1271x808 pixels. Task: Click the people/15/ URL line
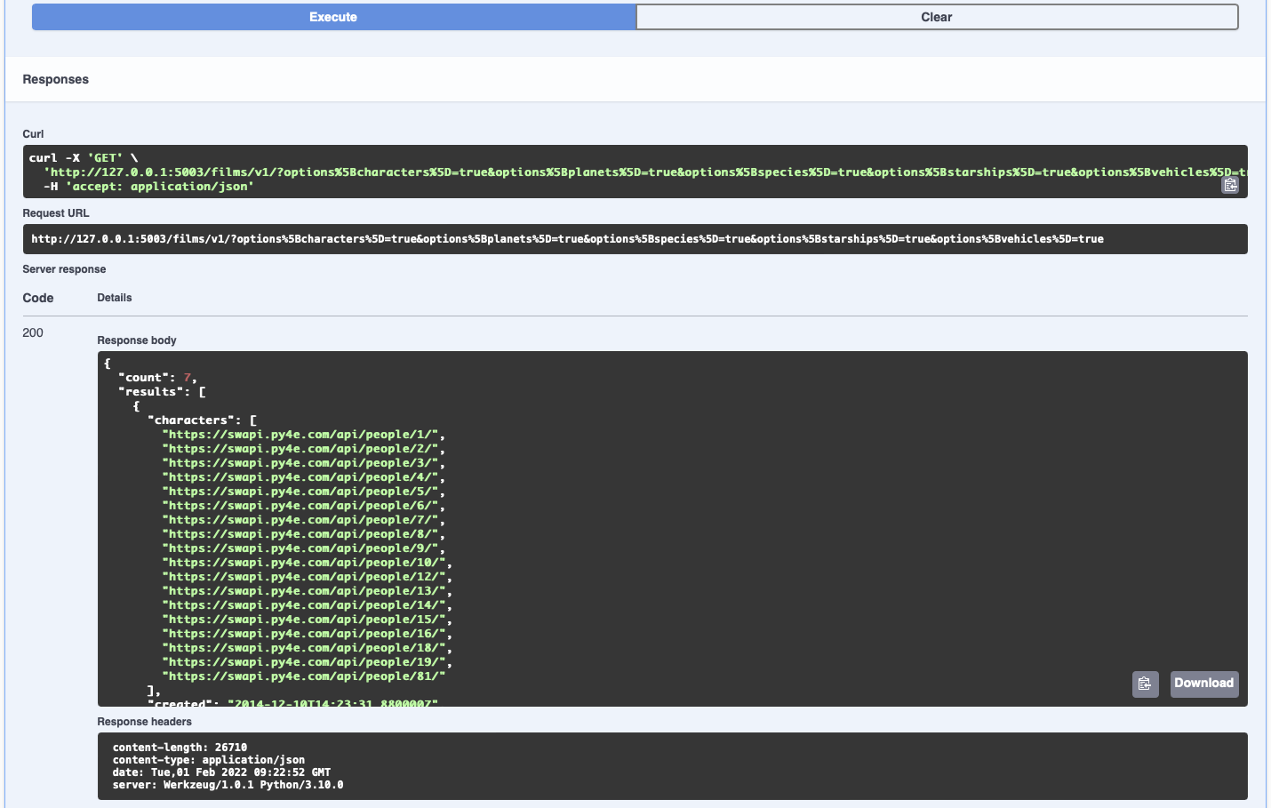point(307,620)
